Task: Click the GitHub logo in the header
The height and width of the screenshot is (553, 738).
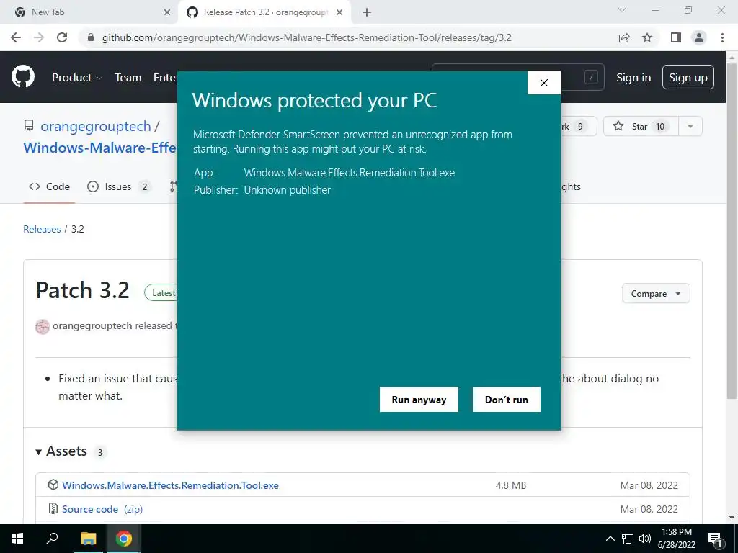Action: [23, 77]
